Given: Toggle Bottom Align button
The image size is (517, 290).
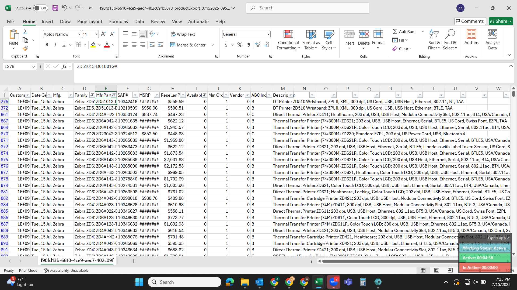Looking at the screenshot, I should point(143,34).
